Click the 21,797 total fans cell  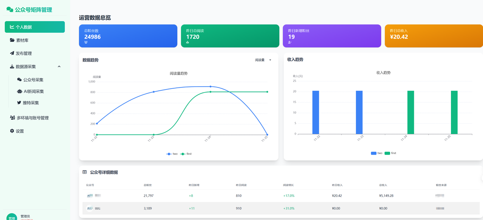coord(149,196)
